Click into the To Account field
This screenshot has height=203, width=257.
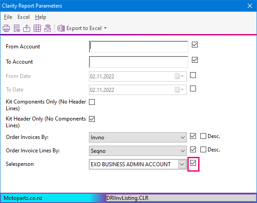tap(138, 62)
